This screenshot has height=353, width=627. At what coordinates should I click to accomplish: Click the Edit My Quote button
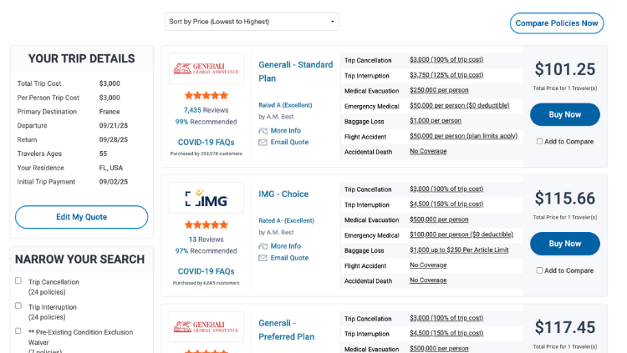click(81, 217)
